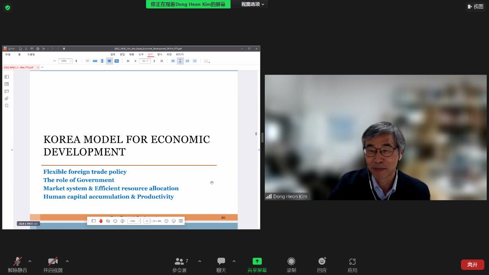Start recording with the 录制 button
This screenshot has height=275, width=489.
(291, 264)
